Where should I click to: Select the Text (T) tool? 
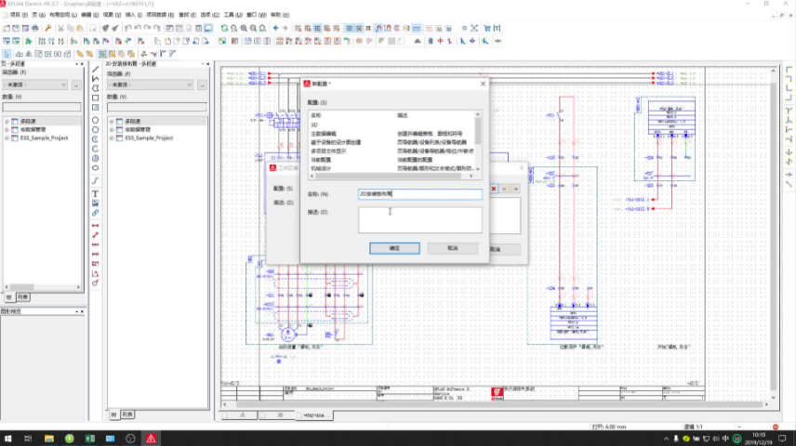[x=95, y=193]
